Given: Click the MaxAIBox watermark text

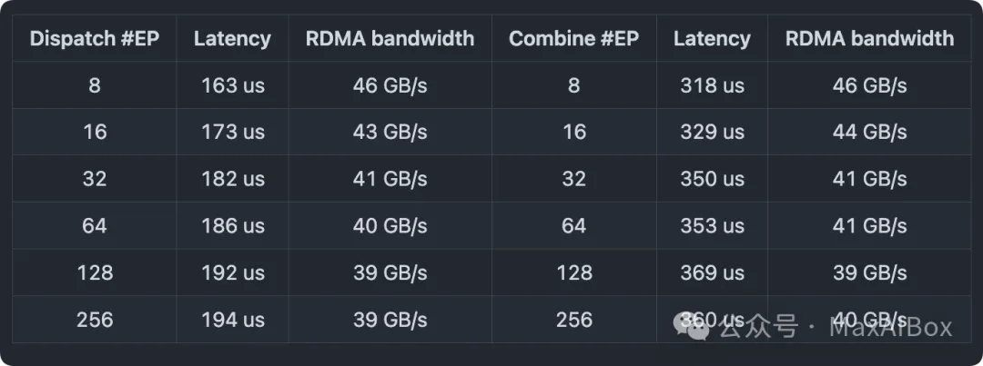Looking at the screenshot, I should [890, 327].
